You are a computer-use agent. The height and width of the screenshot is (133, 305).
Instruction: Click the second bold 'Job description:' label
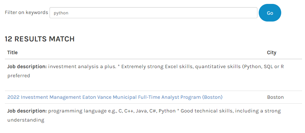(x=27, y=111)
